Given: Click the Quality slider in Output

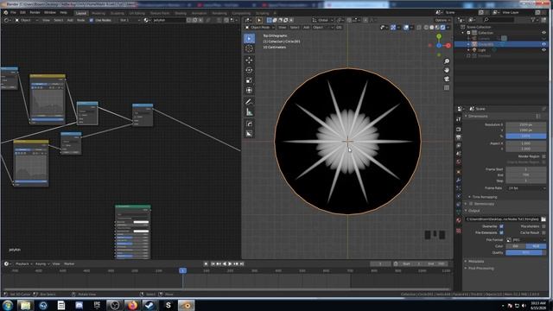Looking at the screenshot, I should click(526, 252).
